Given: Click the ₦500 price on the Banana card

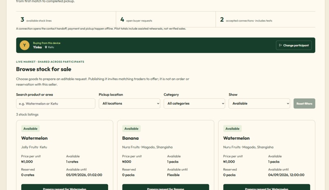Looking at the screenshot, I should pyautogui.click(x=127, y=162).
